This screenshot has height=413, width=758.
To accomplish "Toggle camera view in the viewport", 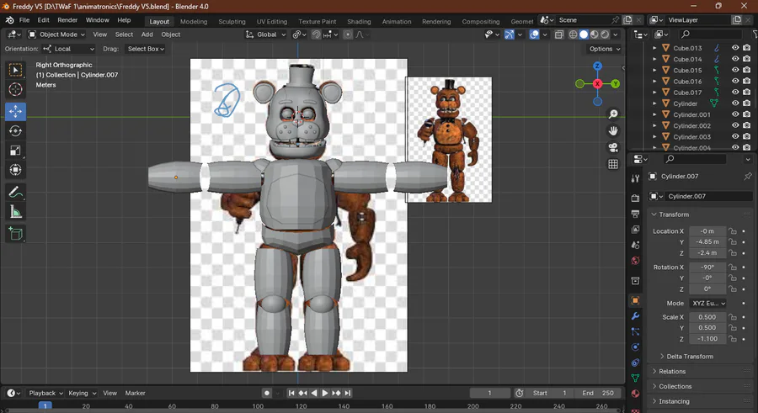I will [613, 147].
